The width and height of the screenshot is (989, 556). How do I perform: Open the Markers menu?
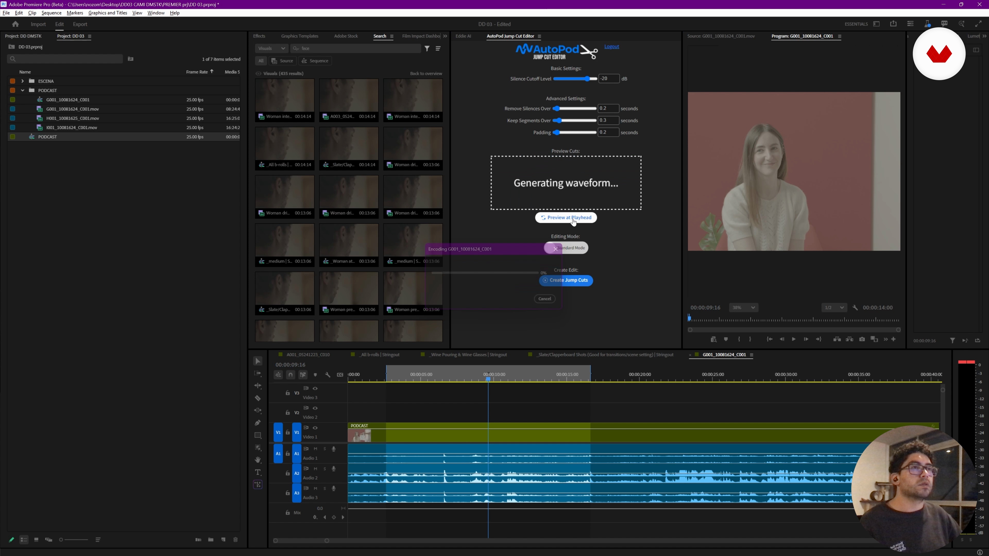click(75, 13)
